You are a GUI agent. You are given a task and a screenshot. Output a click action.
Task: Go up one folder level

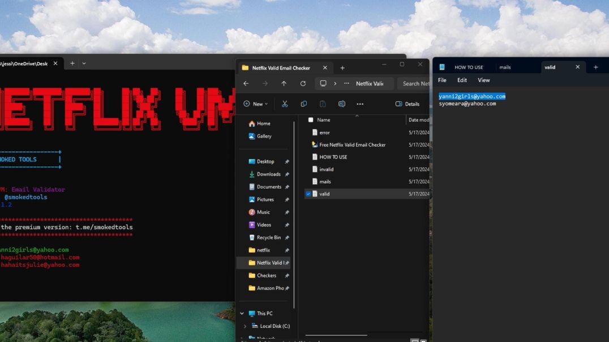coord(284,84)
